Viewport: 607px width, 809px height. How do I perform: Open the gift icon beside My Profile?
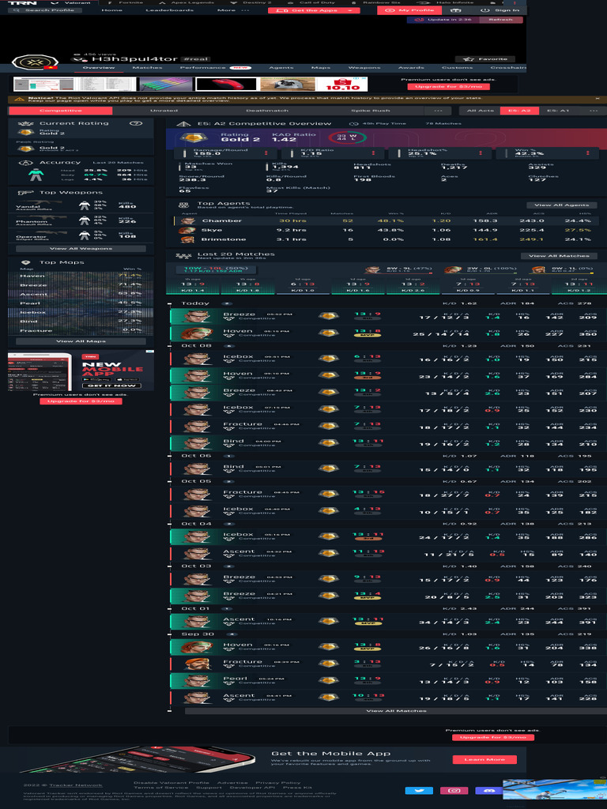coord(454,10)
